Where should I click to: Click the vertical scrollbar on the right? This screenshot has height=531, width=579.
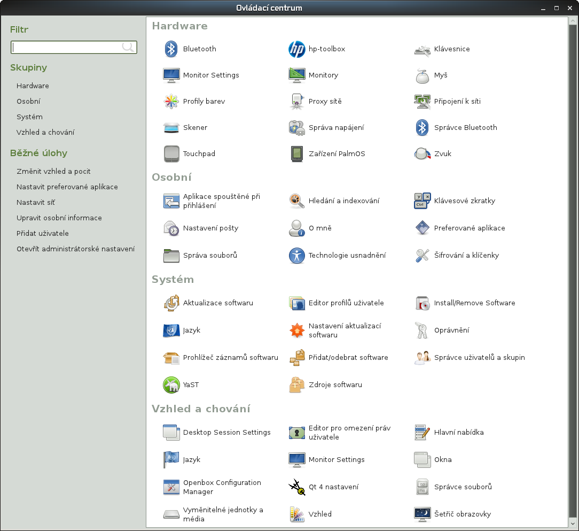point(572,267)
